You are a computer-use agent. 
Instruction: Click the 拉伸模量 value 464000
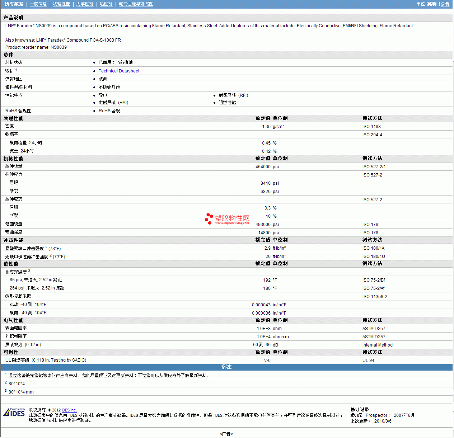click(x=263, y=167)
